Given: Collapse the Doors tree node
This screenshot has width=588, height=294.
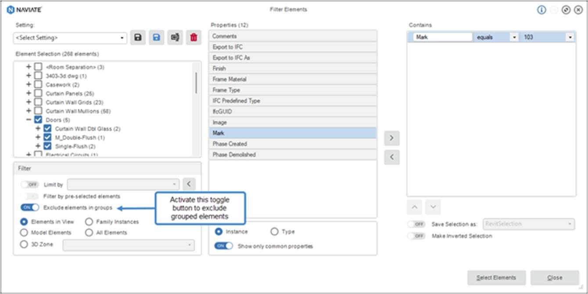Looking at the screenshot, I should click(29, 119).
